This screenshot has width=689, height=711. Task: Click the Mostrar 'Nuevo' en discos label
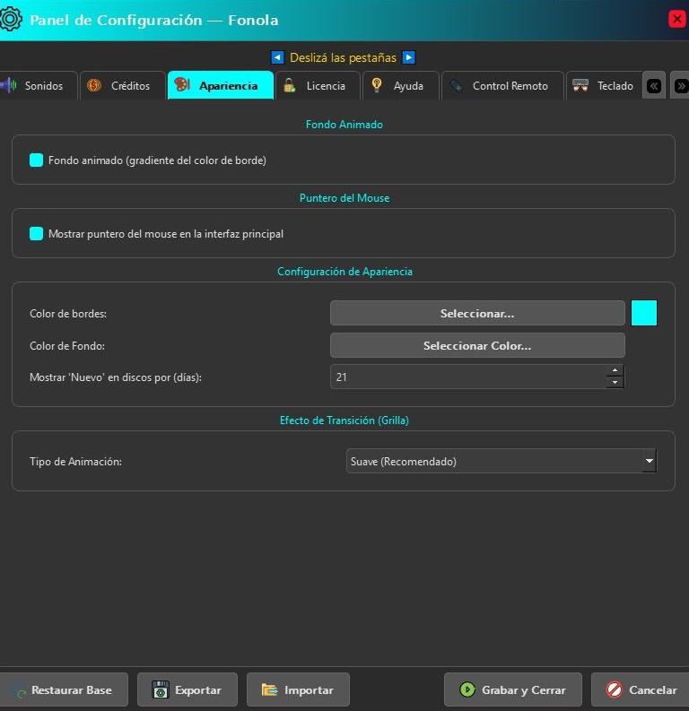pos(116,377)
